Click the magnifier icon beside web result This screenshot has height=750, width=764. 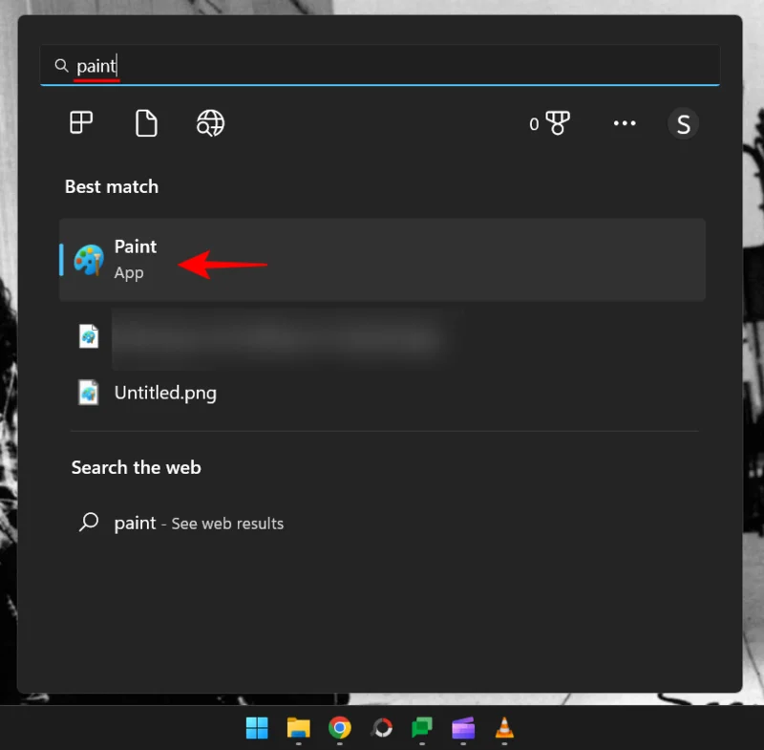coord(89,523)
